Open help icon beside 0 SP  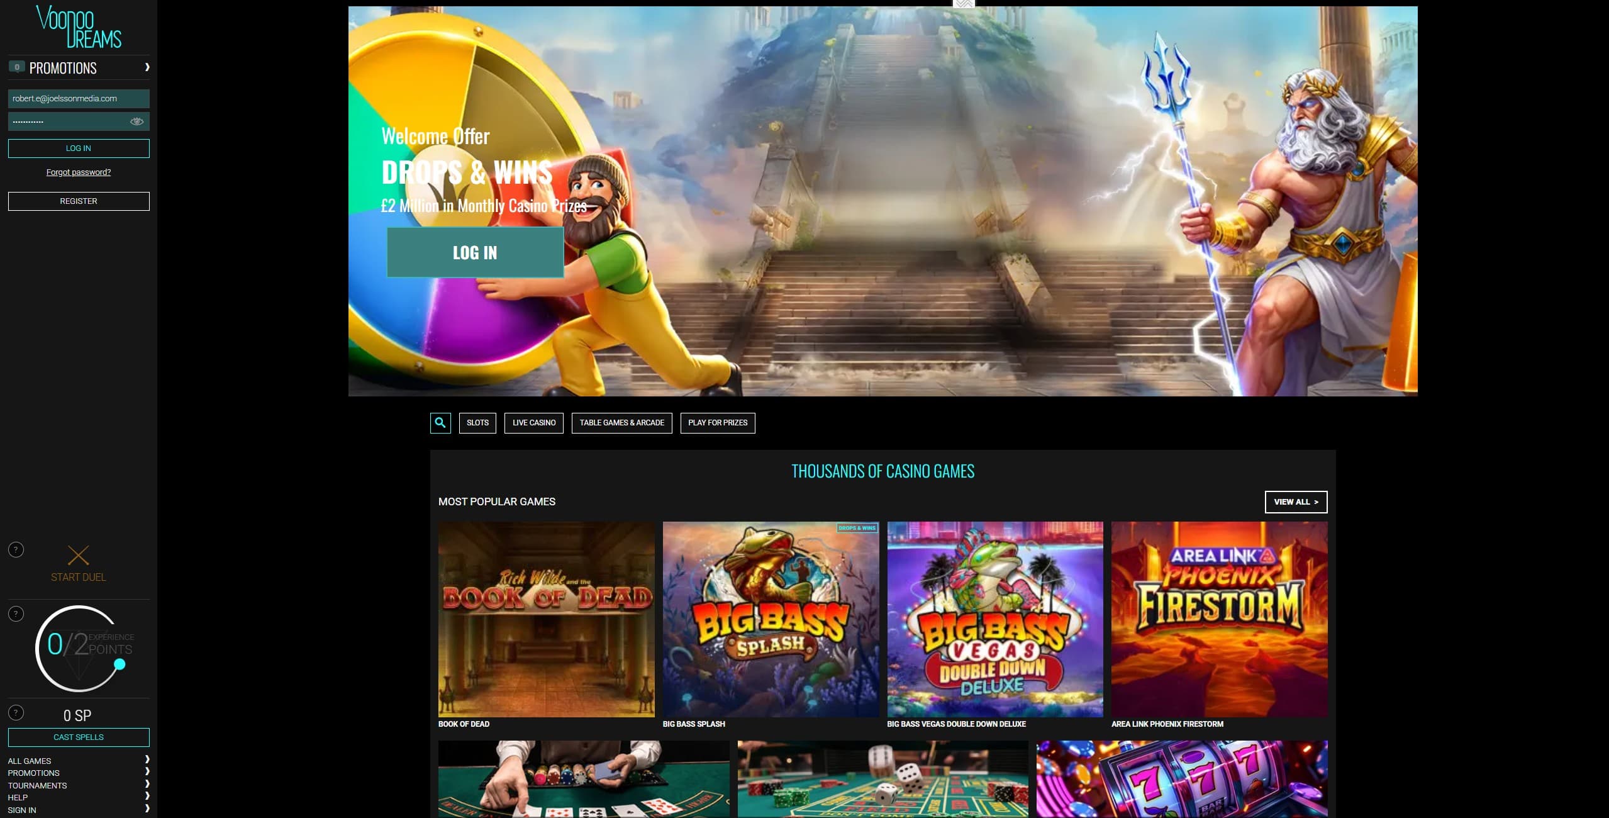(16, 712)
